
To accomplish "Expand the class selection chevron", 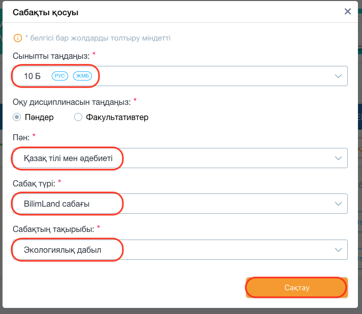I will (338, 76).
